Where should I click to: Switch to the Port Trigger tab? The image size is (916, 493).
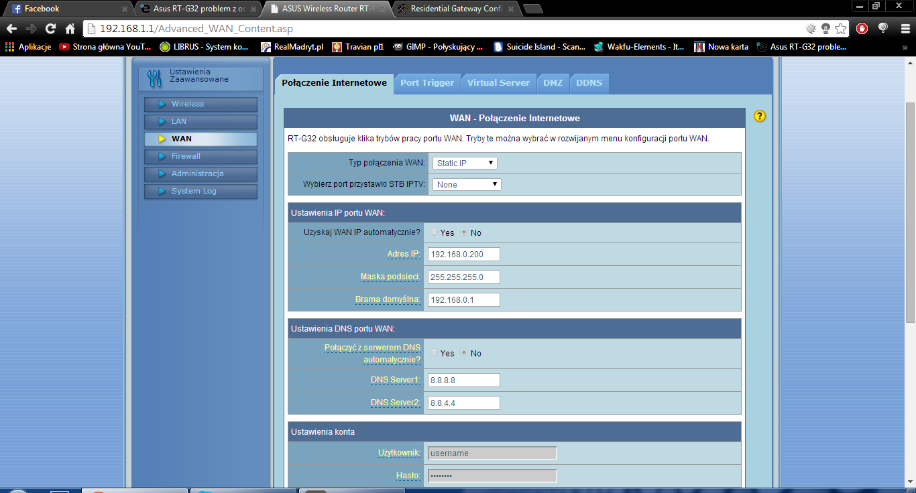427,83
